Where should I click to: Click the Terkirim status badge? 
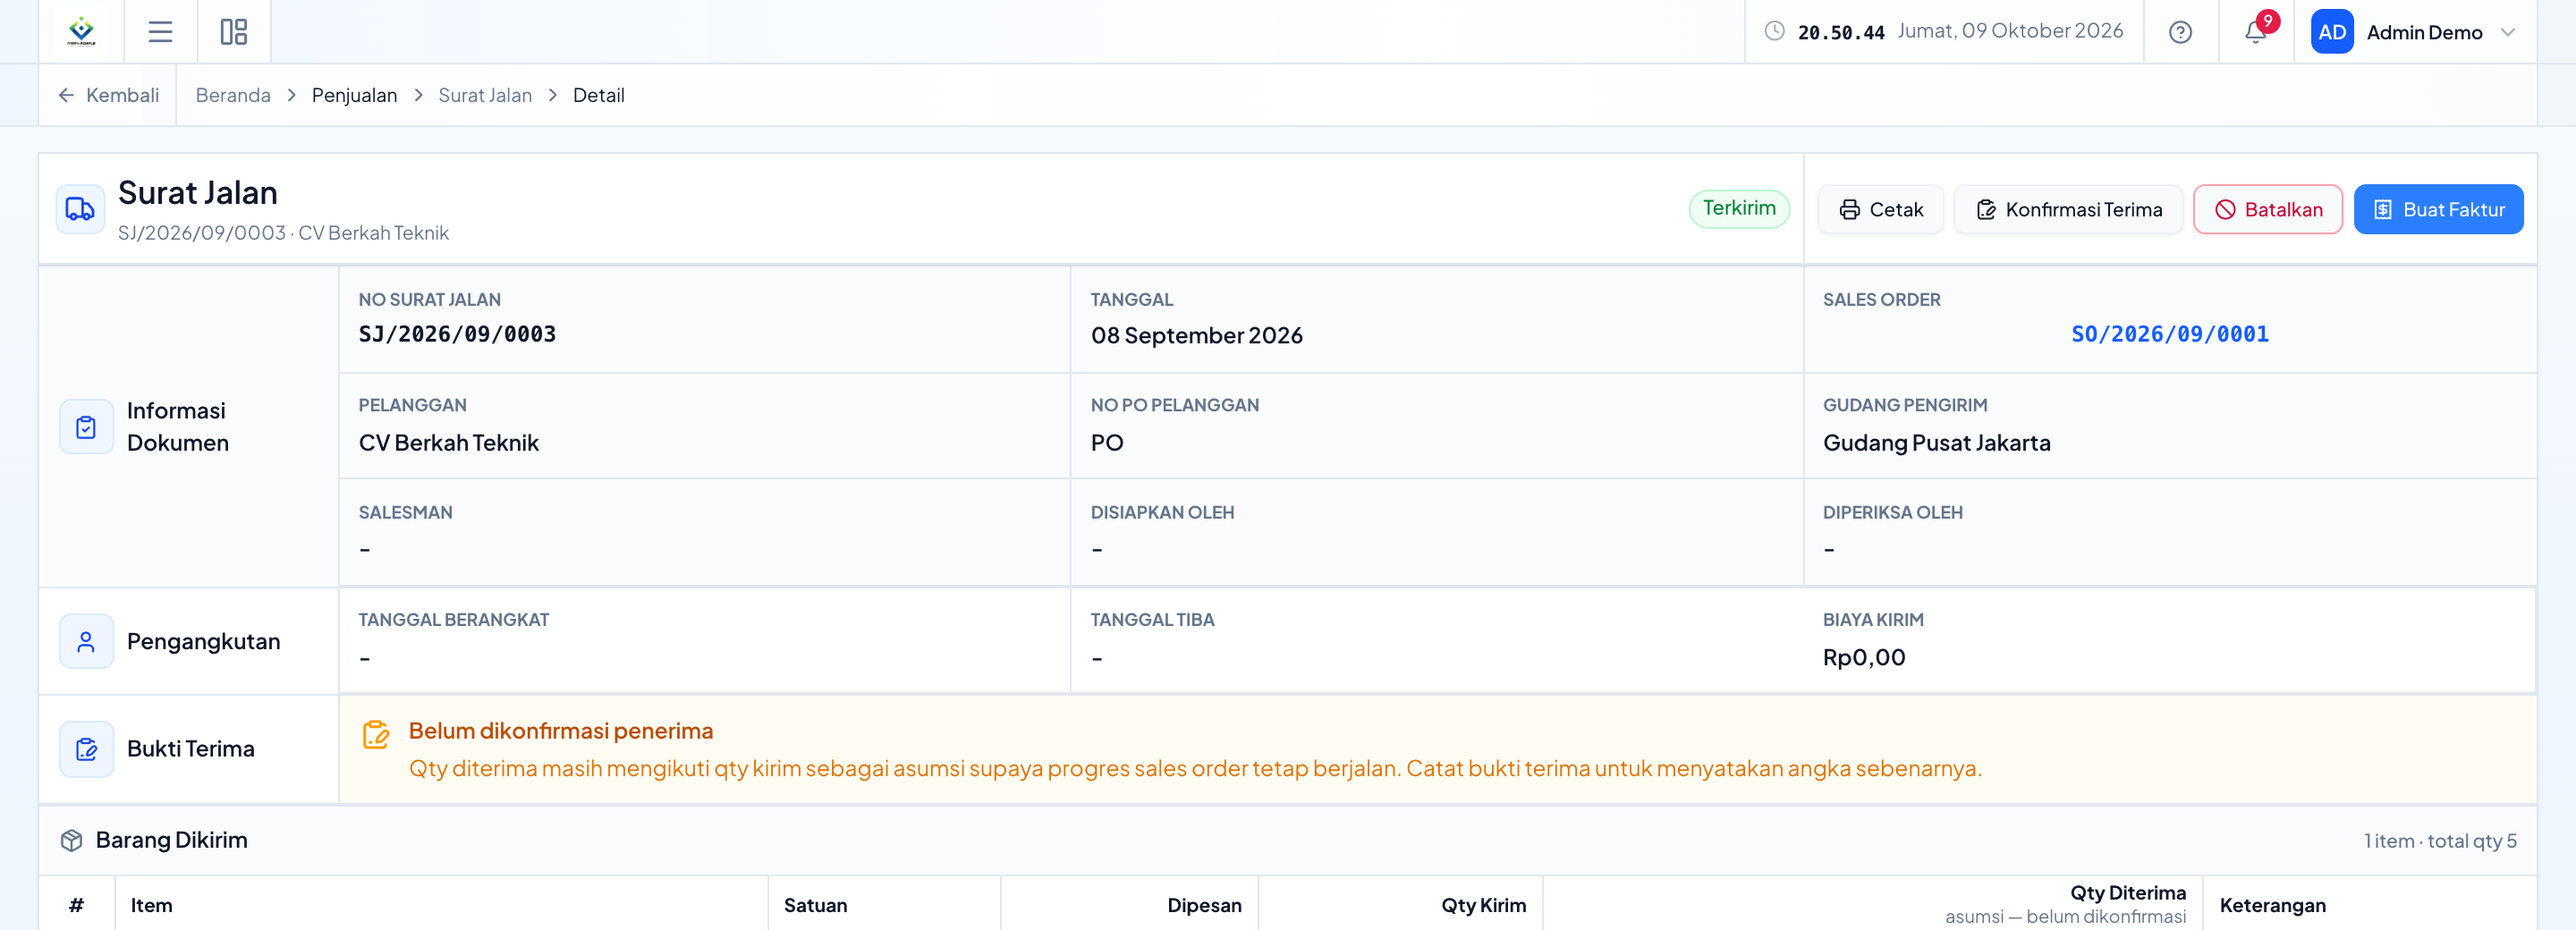(x=1739, y=208)
